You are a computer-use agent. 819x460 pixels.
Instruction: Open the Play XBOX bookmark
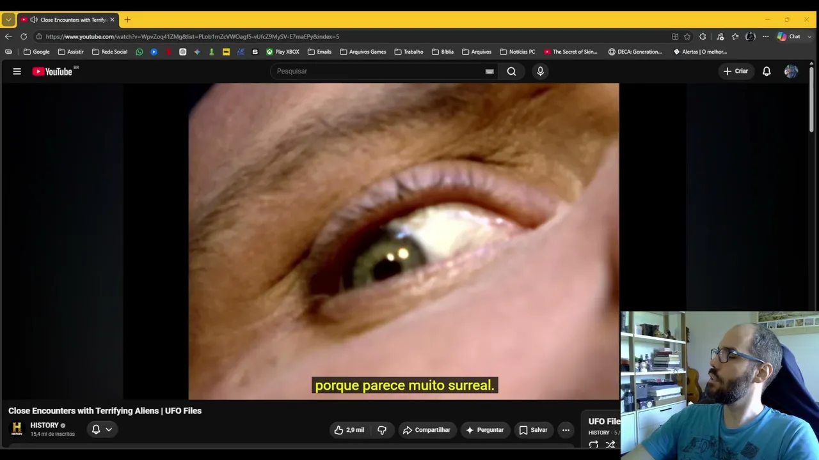coord(283,52)
